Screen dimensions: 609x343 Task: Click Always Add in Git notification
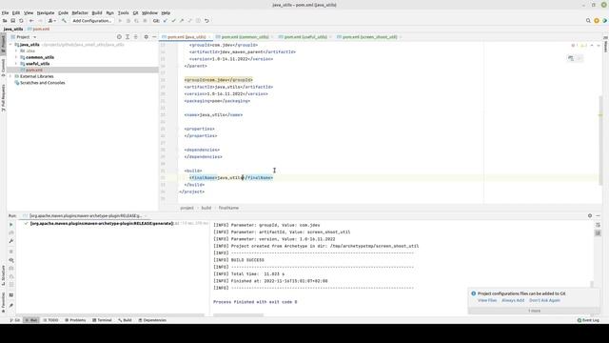tap(513, 300)
